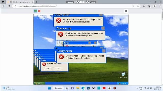Open the browser profile icon
The width and height of the screenshot is (163, 91).
point(155,6)
